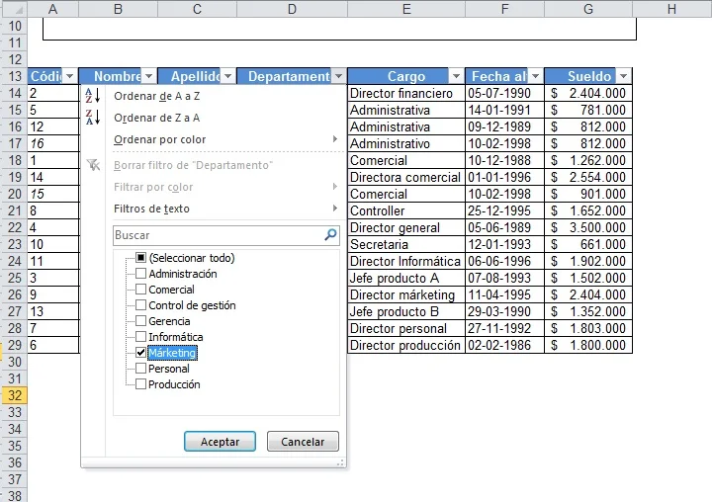Click the cell Director Informática
The height and width of the screenshot is (502, 712).
pos(406,261)
